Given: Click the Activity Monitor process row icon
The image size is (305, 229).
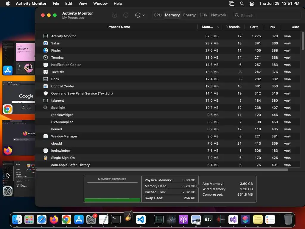Looking at the screenshot, I should [x=46, y=36].
